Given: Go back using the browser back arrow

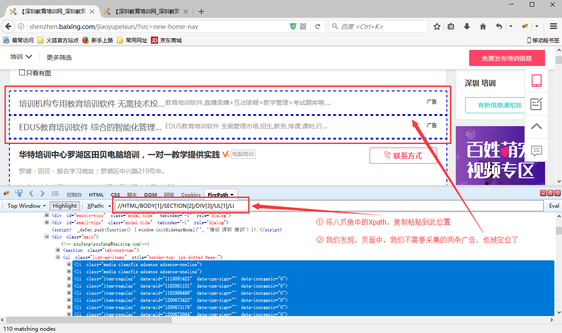Looking at the screenshot, I should (8, 26).
